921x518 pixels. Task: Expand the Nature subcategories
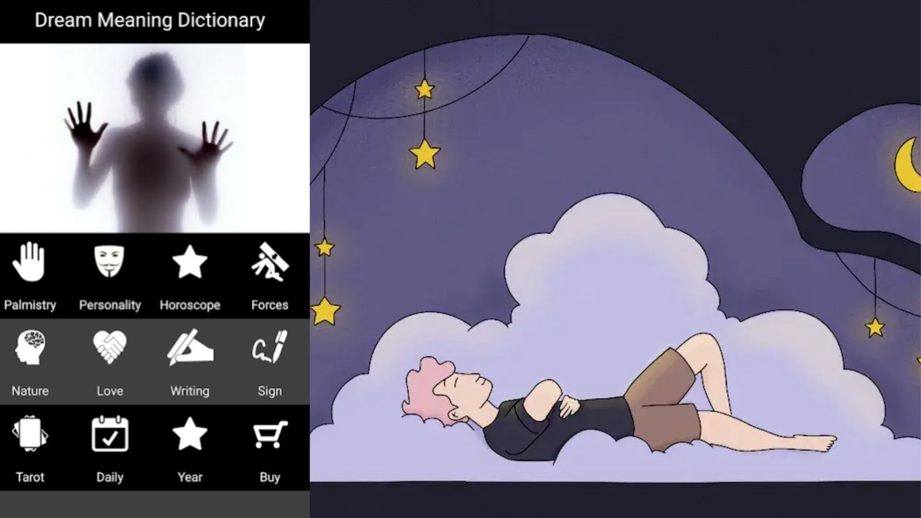tap(30, 361)
